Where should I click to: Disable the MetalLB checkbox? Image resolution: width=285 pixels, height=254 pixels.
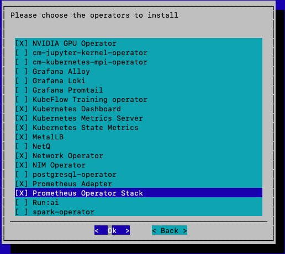coord(22,137)
